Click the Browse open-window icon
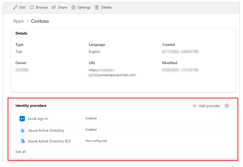 [32, 7]
